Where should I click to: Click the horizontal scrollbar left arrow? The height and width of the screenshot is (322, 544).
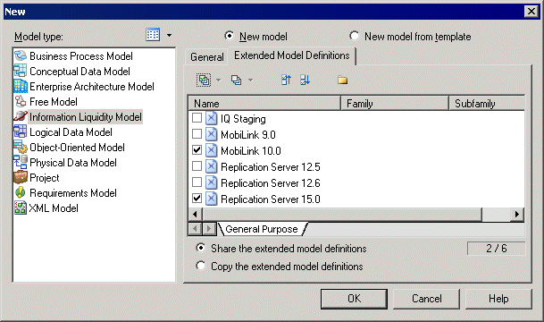pos(195,215)
